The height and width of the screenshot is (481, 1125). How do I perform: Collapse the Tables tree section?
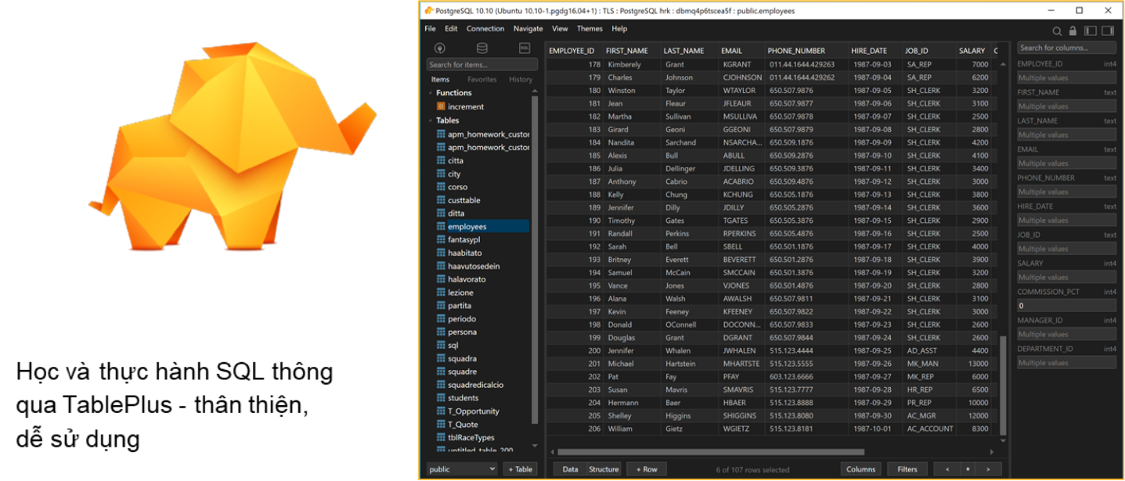431,120
